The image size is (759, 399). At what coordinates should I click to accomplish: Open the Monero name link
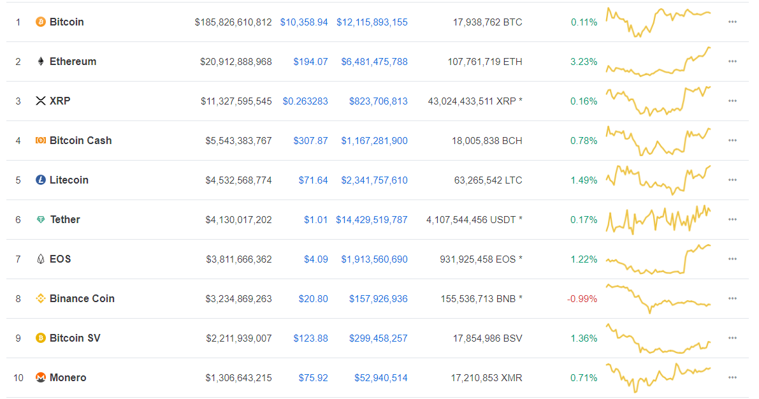[x=68, y=378]
